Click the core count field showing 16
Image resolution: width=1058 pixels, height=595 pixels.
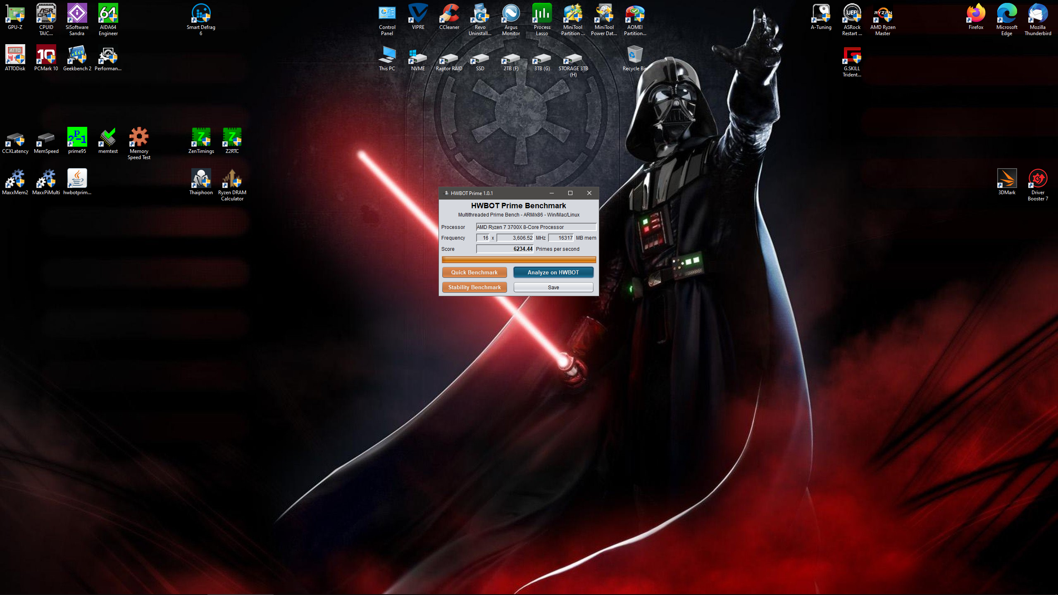483,238
